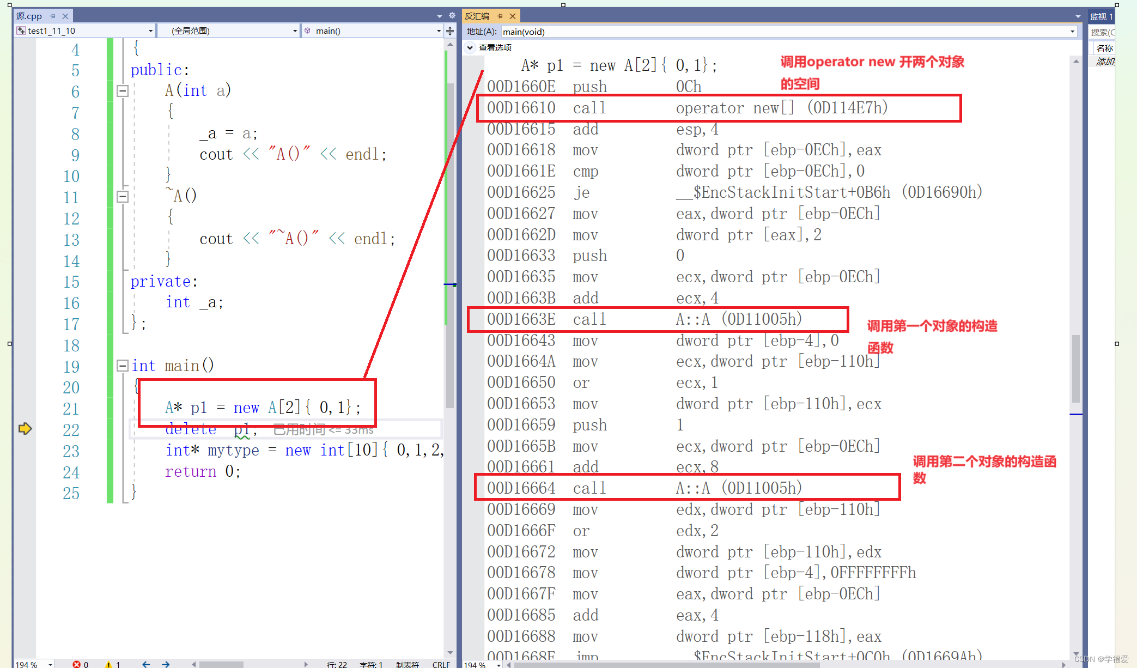Toggle the green line indicator on line 11
Viewport: 1137px width, 668px height.
(x=106, y=198)
